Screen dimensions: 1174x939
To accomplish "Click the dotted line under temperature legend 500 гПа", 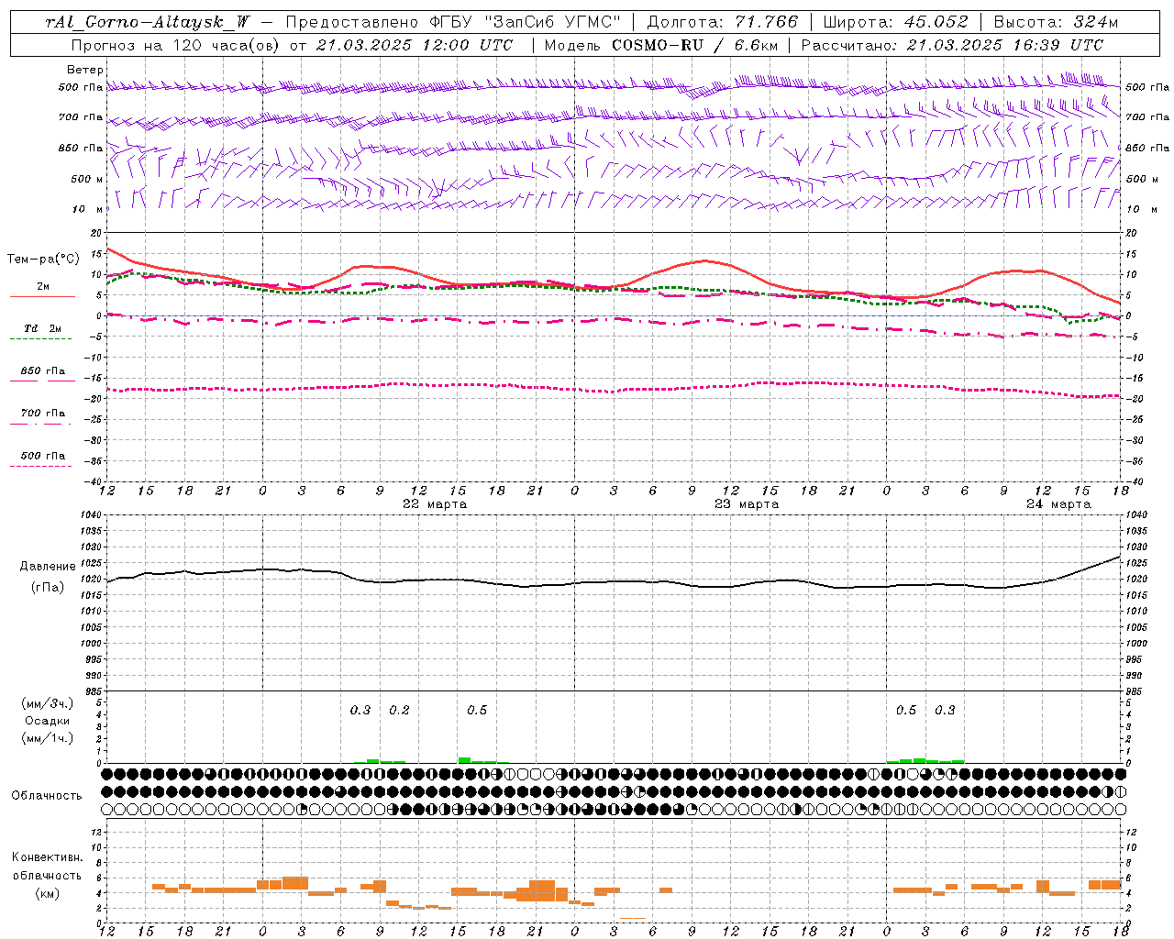I will (42, 466).
